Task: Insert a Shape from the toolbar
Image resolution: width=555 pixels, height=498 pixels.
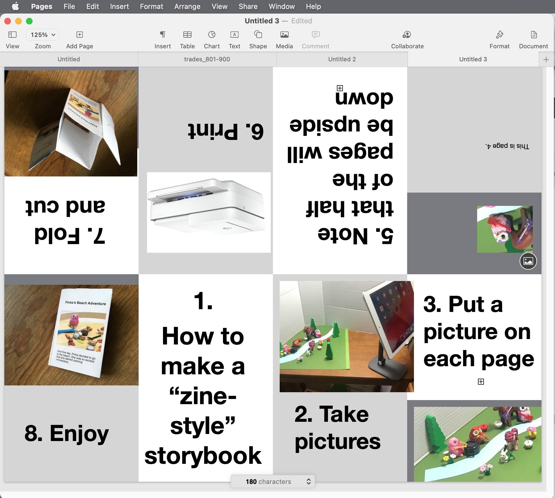Action: (257, 38)
